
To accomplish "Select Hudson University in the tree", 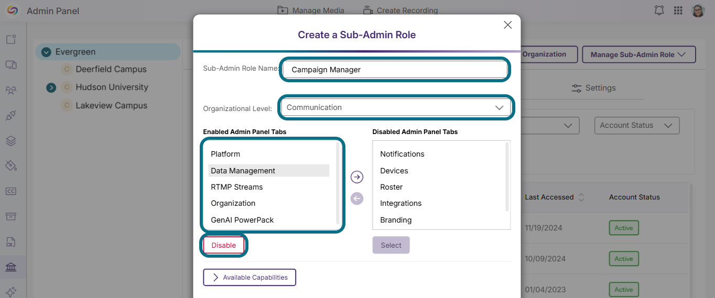I will [112, 87].
